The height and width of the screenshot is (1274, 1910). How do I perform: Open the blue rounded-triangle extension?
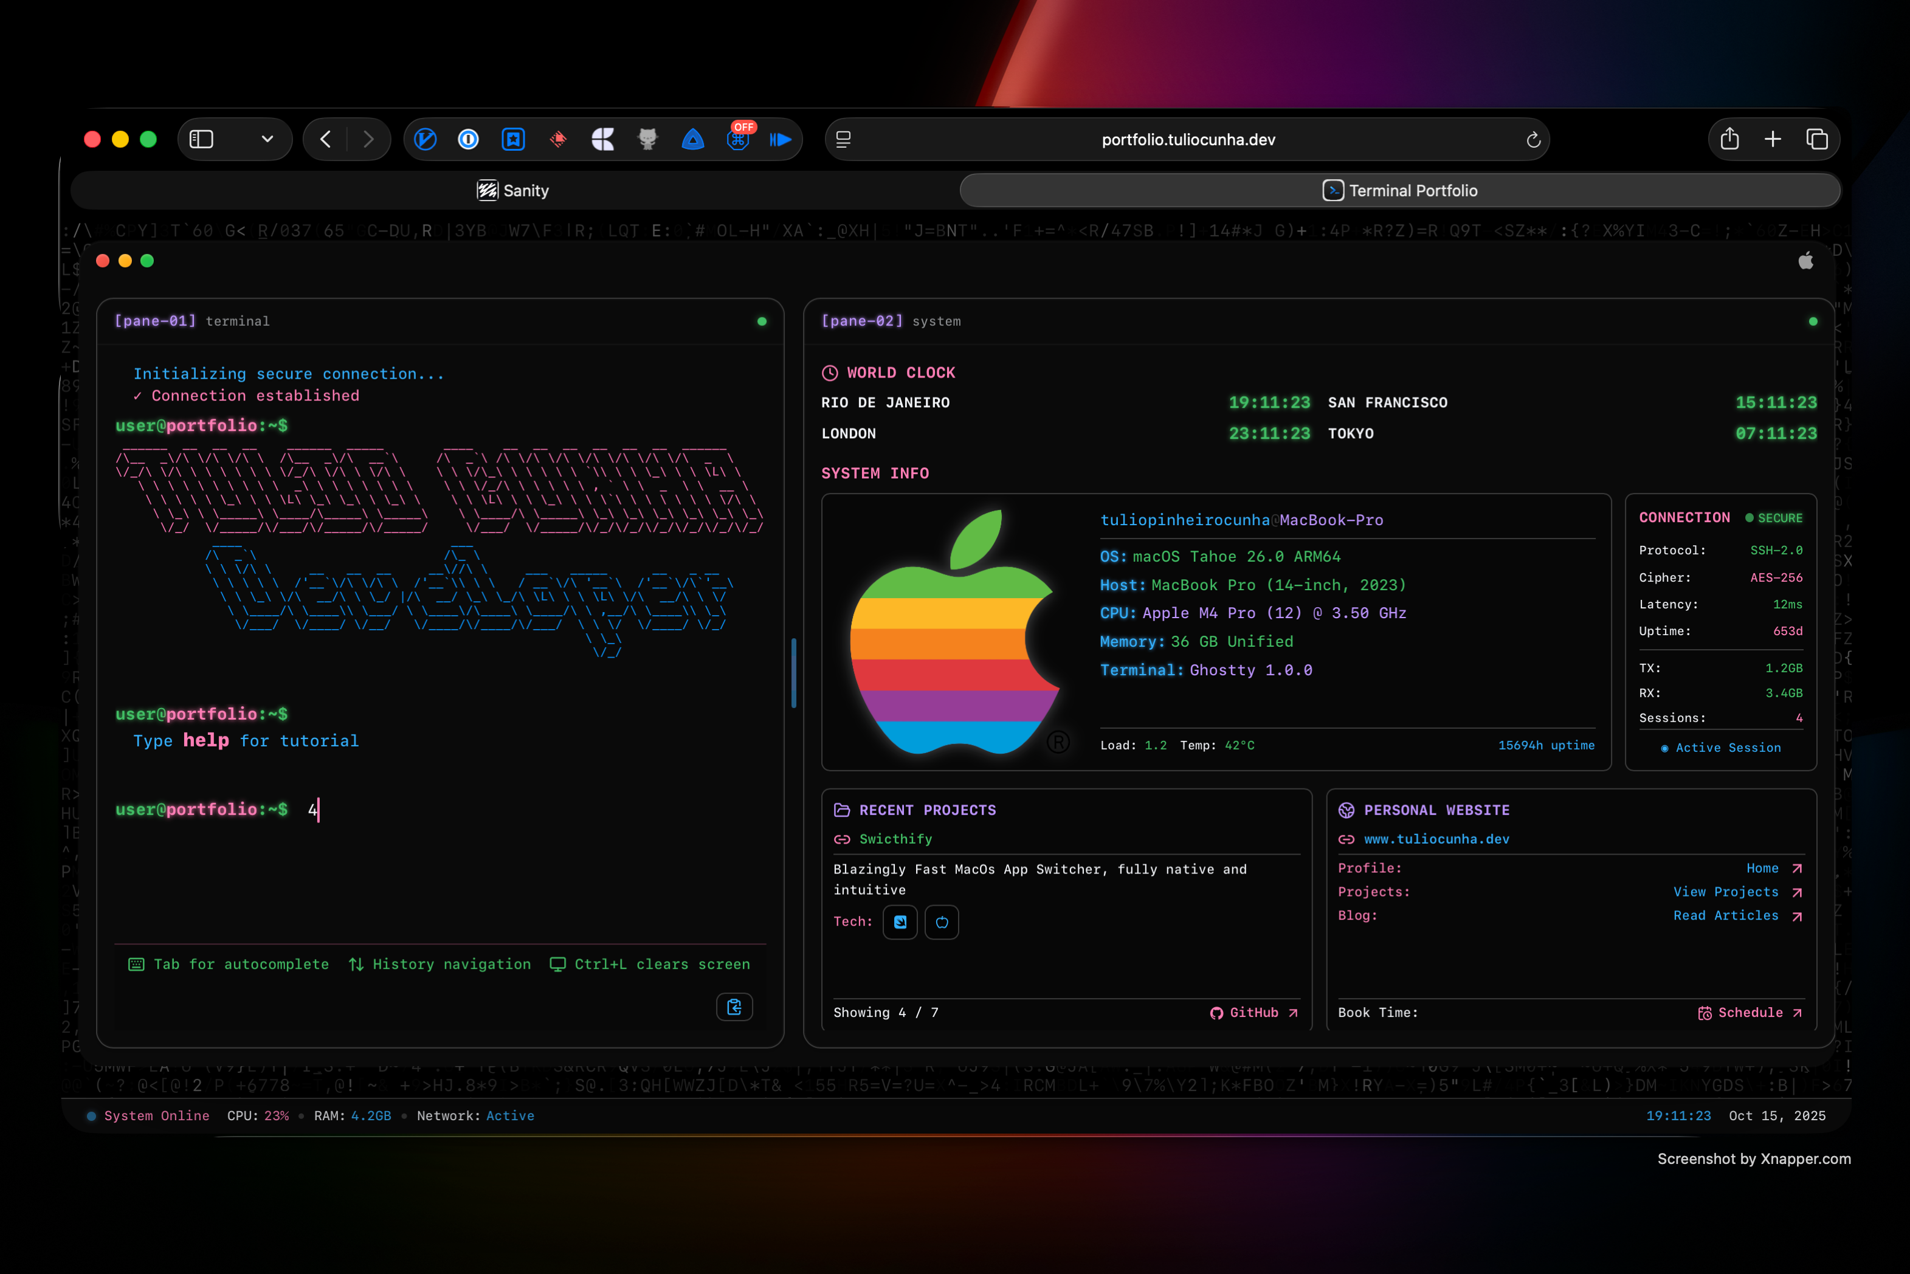point(693,140)
